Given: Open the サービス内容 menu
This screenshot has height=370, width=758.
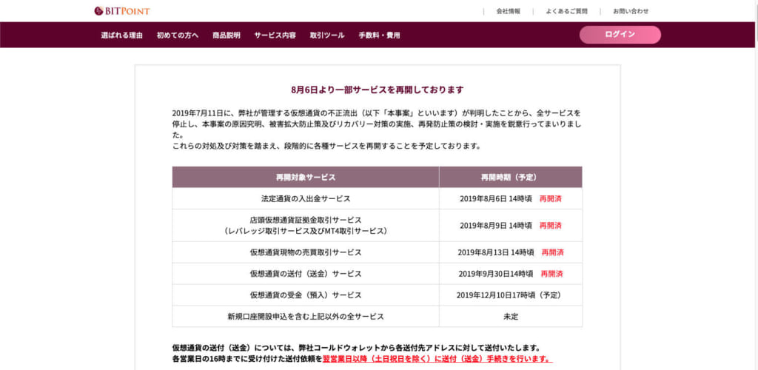Looking at the screenshot, I should 275,35.
